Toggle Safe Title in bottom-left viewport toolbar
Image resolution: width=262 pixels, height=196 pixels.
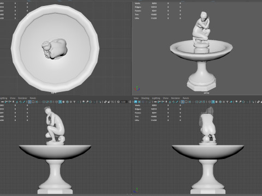tap(51, 102)
